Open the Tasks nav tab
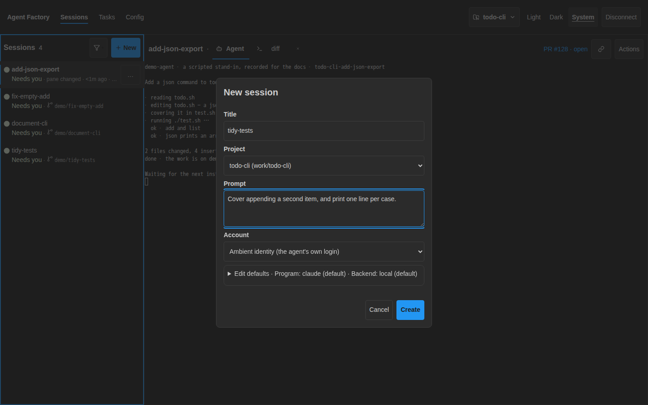This screenshot has height=405, width=648. [107, 17]
